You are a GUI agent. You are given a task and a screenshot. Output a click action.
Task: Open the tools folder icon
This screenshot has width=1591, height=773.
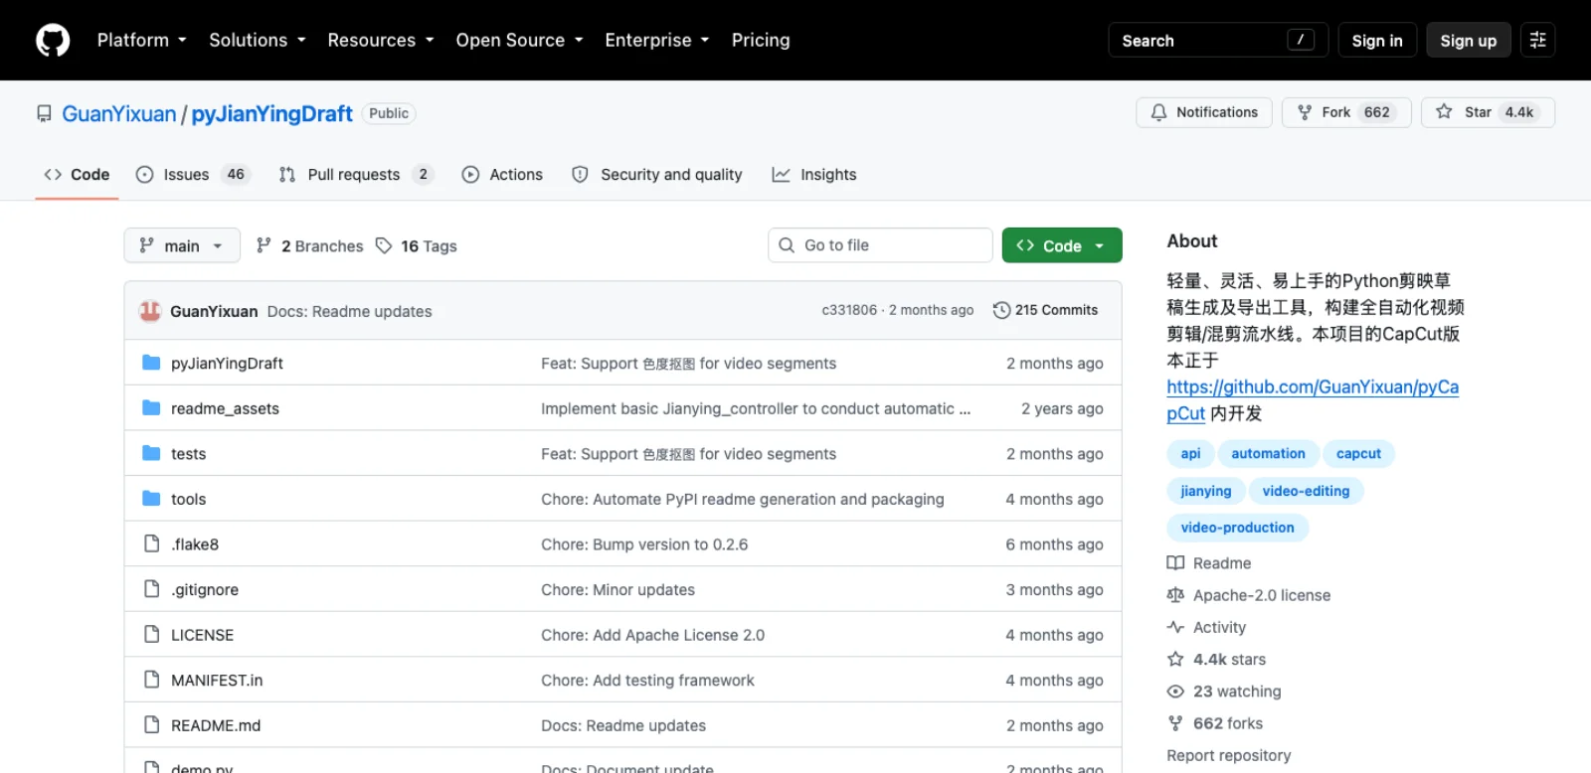click(151, 499)
